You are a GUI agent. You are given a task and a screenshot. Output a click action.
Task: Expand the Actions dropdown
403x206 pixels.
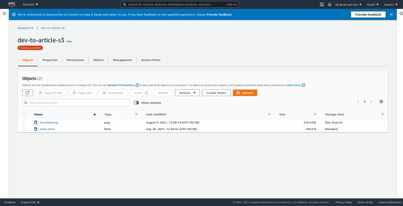pos(187,93)
